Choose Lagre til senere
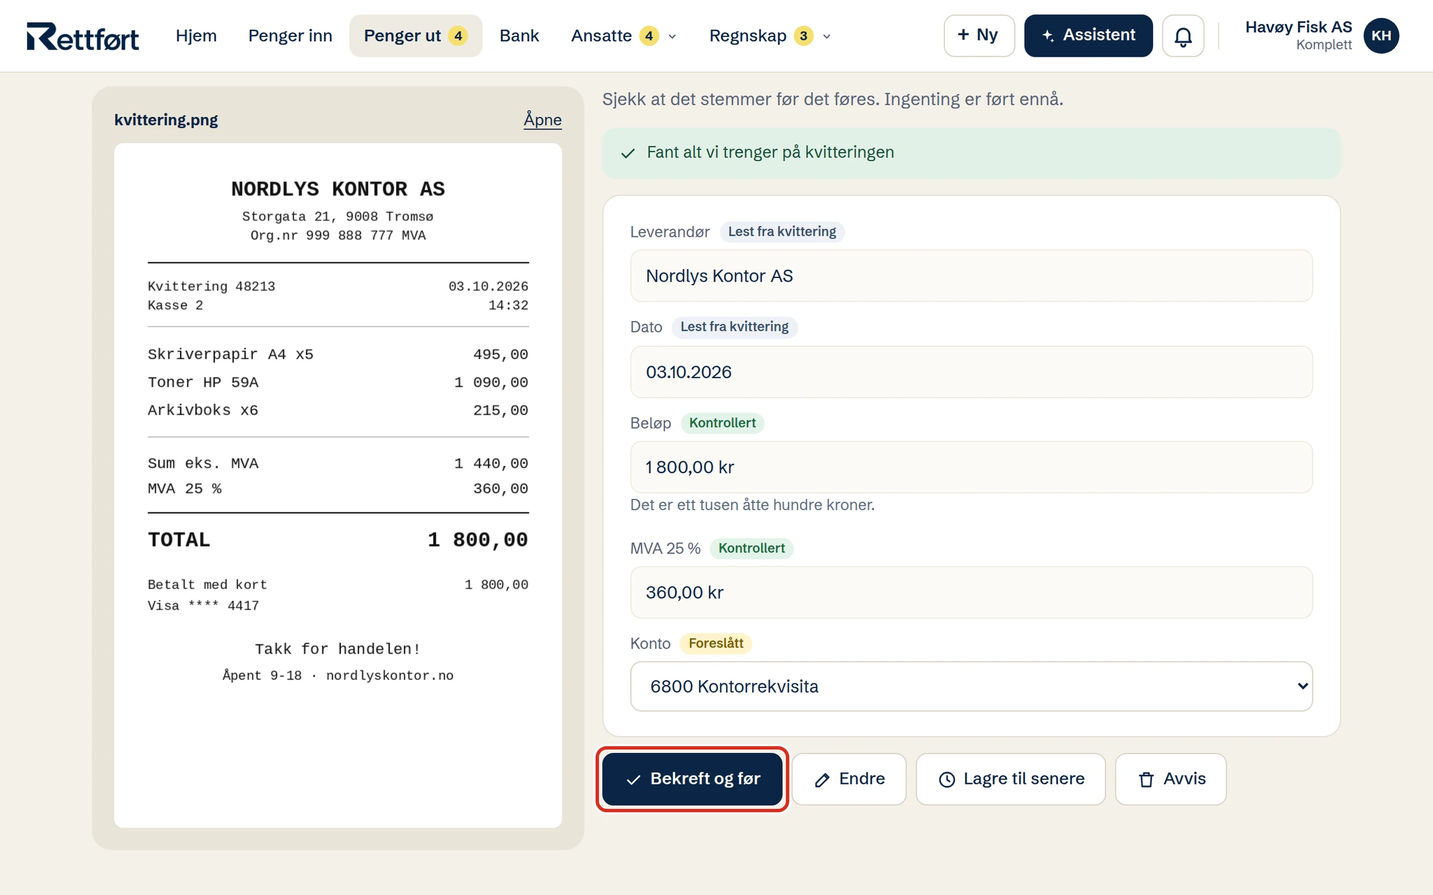The width and height of the screenshot is (1433, 895). click(1010, 779)
